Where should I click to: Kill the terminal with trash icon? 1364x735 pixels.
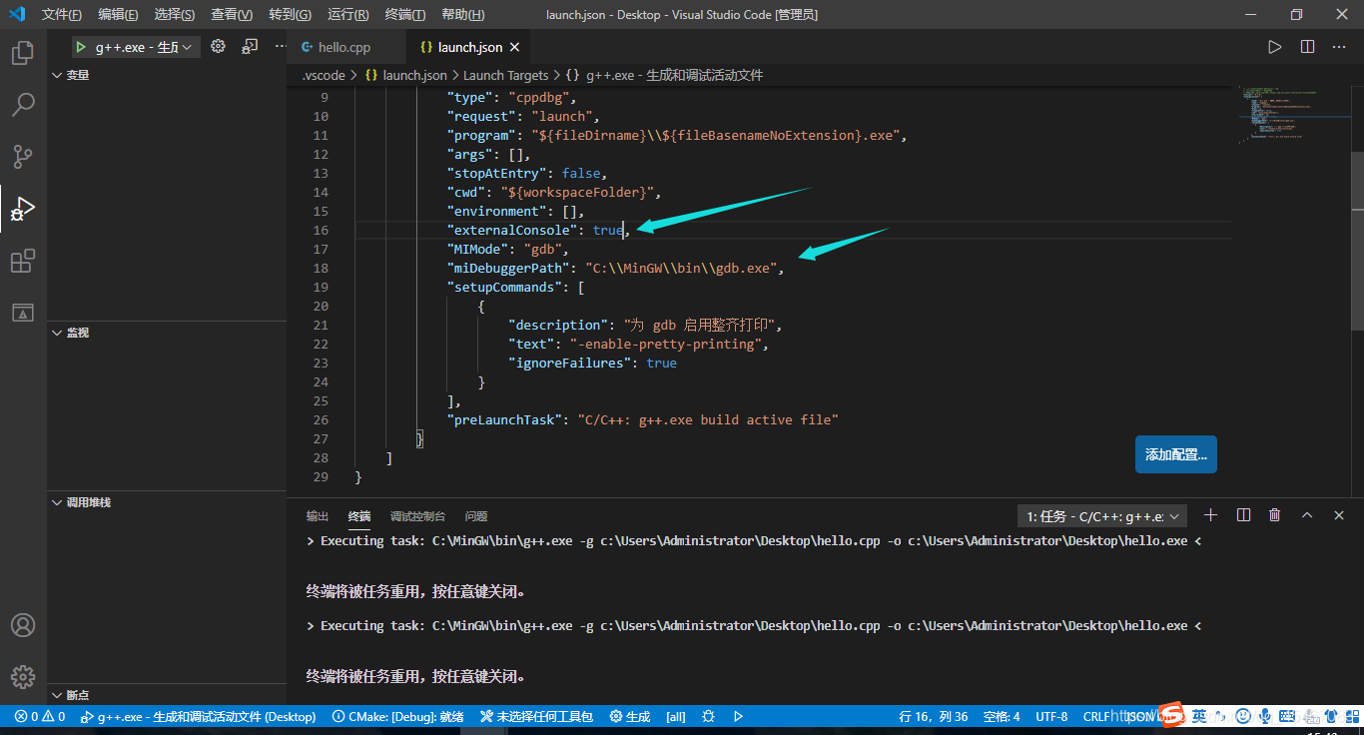coord(1274,515)
